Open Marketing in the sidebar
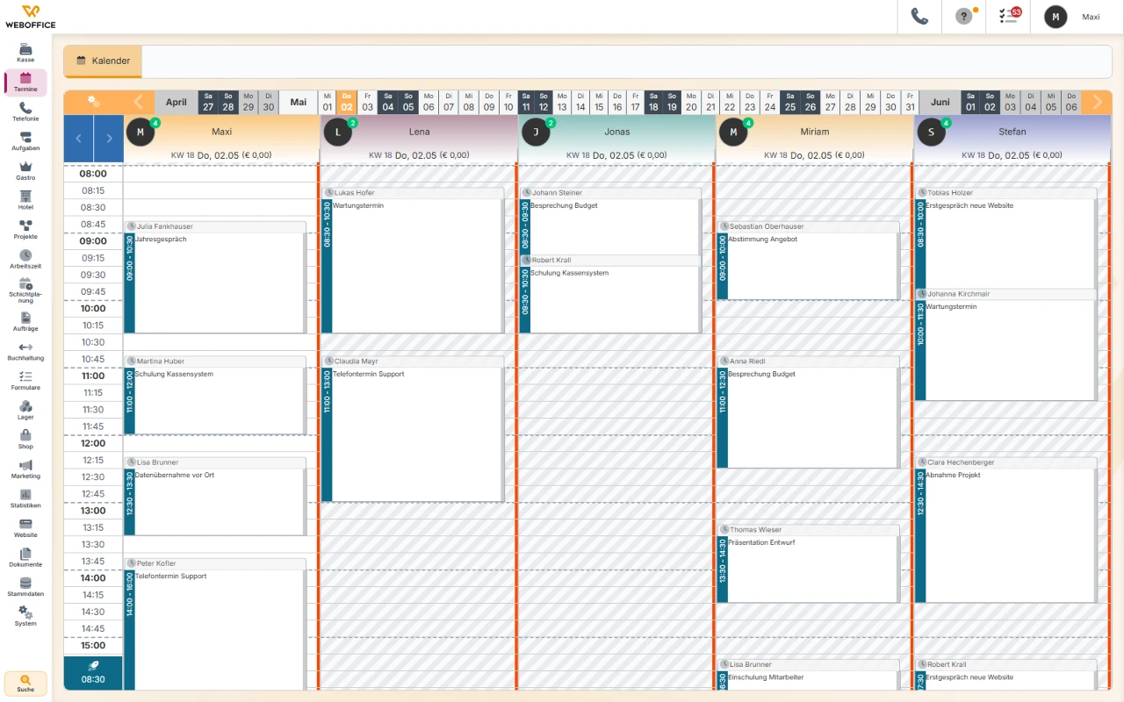Image resolution: width=1124 pixels, height=702 pixels. (x=25, y=469)
